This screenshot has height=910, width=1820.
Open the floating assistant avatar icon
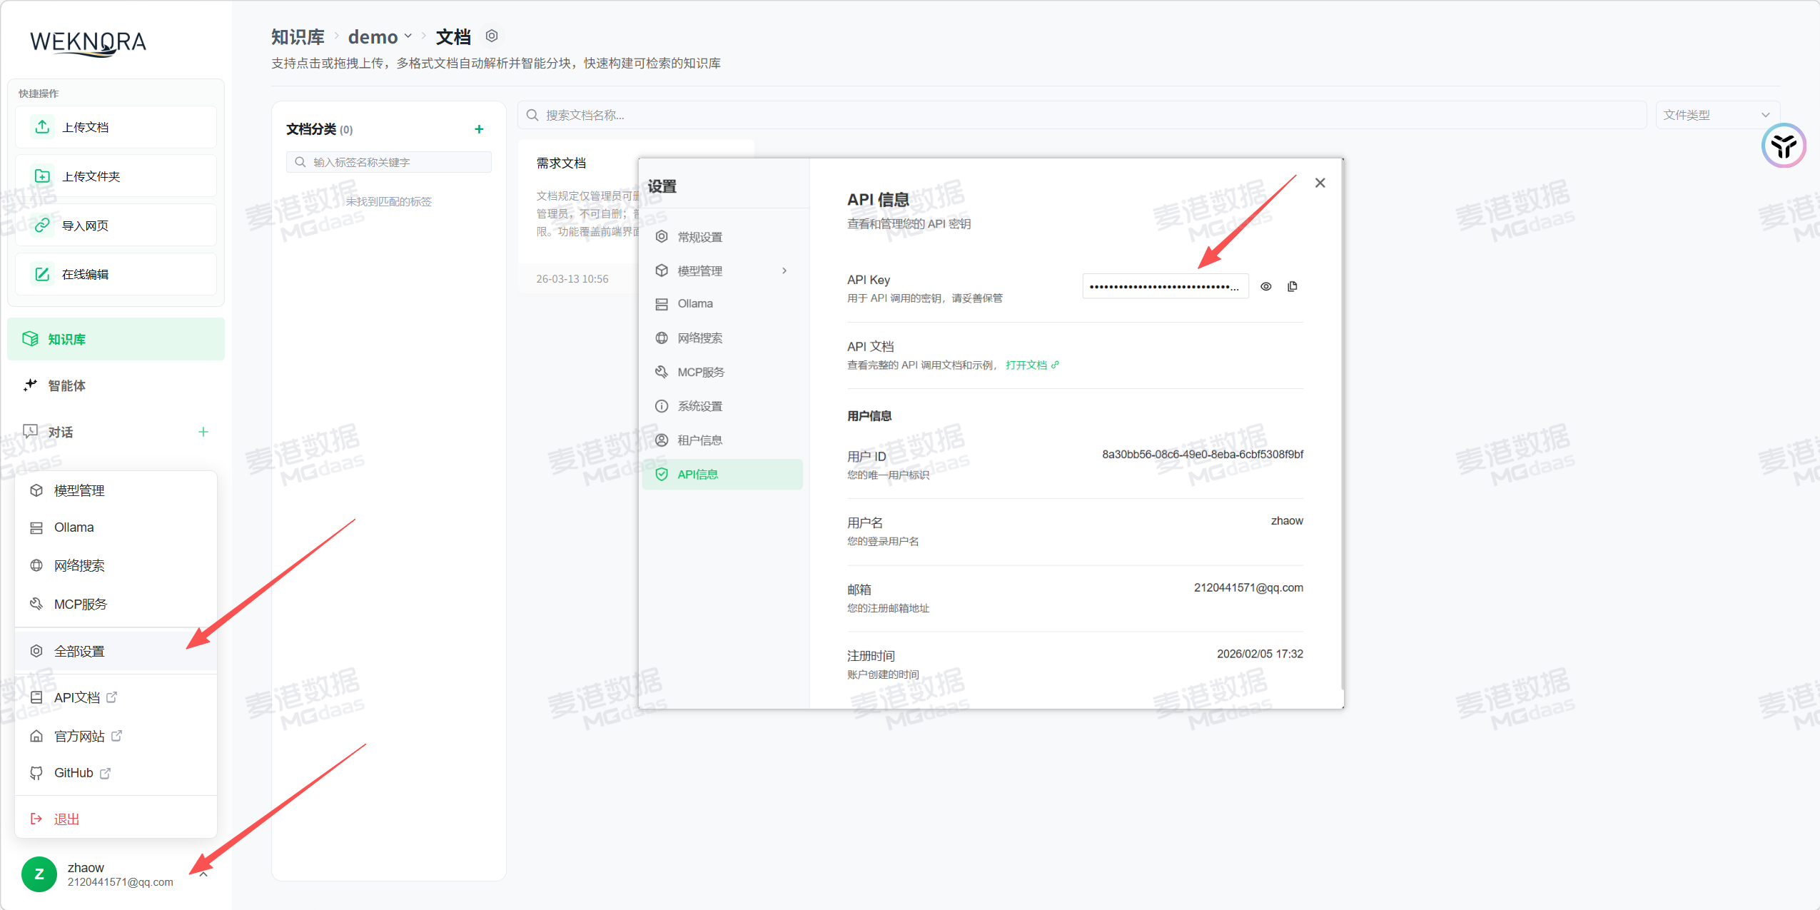tap(1783, 146)
